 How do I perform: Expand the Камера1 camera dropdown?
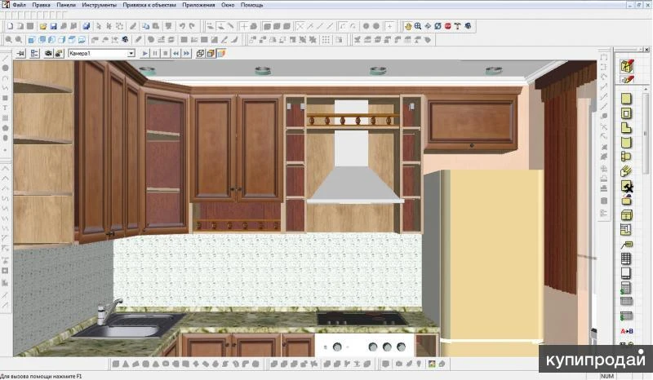click(131, 53)
